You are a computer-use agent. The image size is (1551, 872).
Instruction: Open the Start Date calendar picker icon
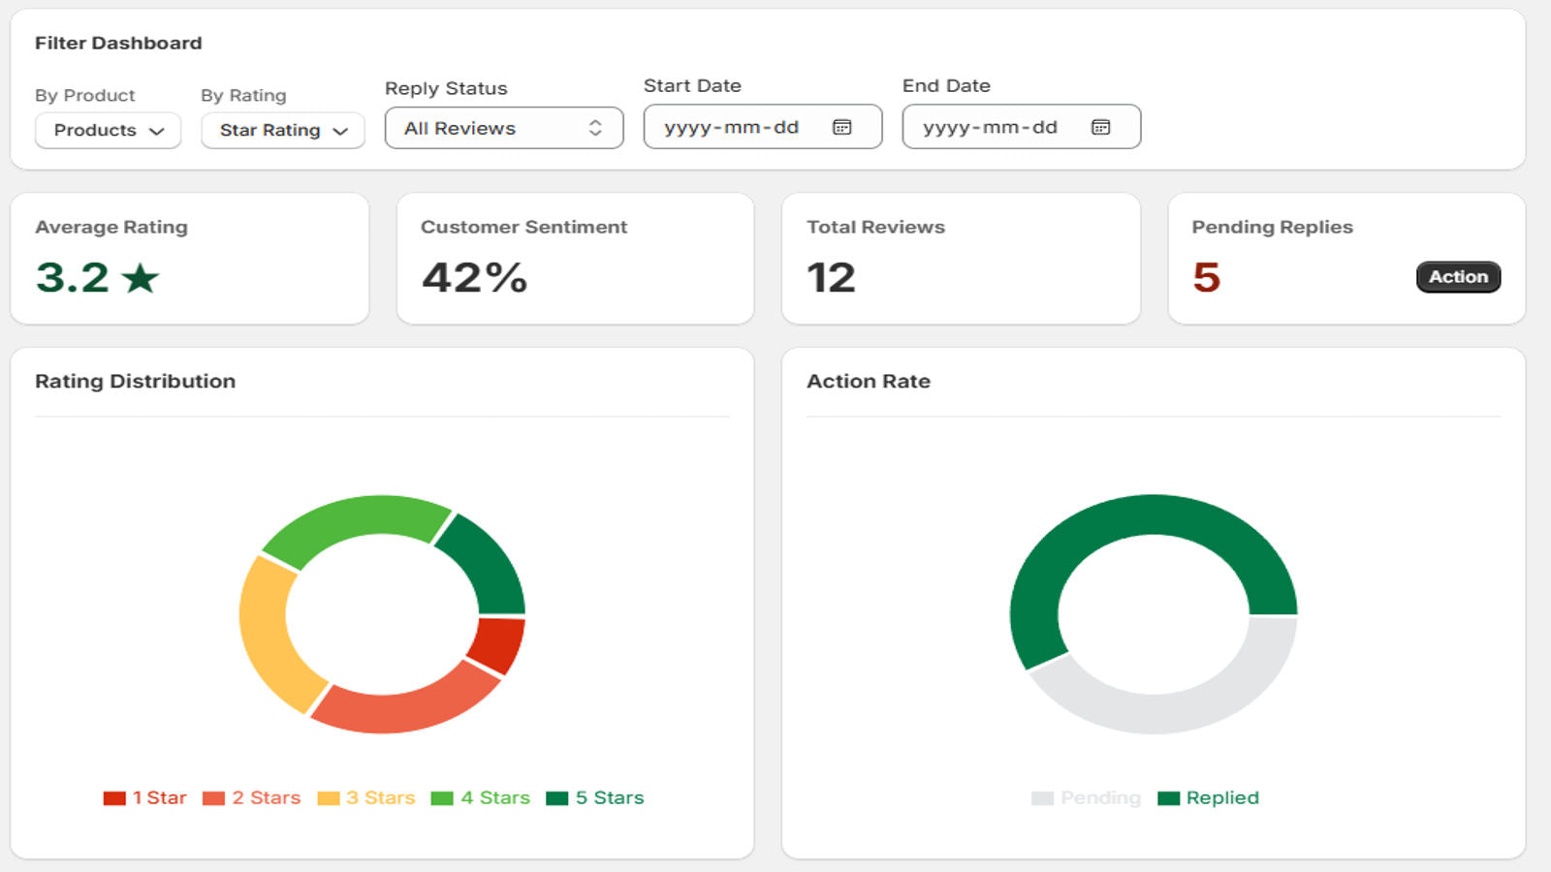tap(841, 127)
